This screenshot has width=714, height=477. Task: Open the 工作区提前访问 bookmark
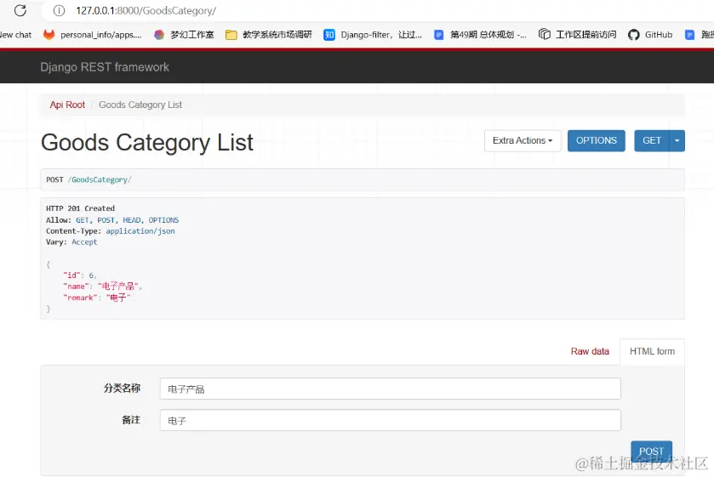577,35
